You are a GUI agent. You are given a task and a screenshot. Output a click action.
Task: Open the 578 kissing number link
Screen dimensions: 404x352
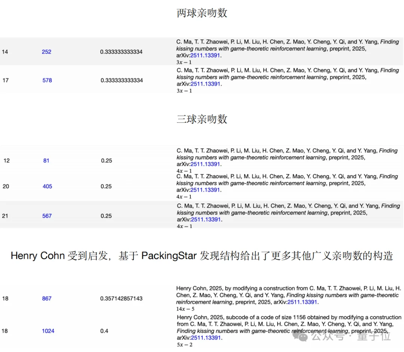[x=47, y=80]
